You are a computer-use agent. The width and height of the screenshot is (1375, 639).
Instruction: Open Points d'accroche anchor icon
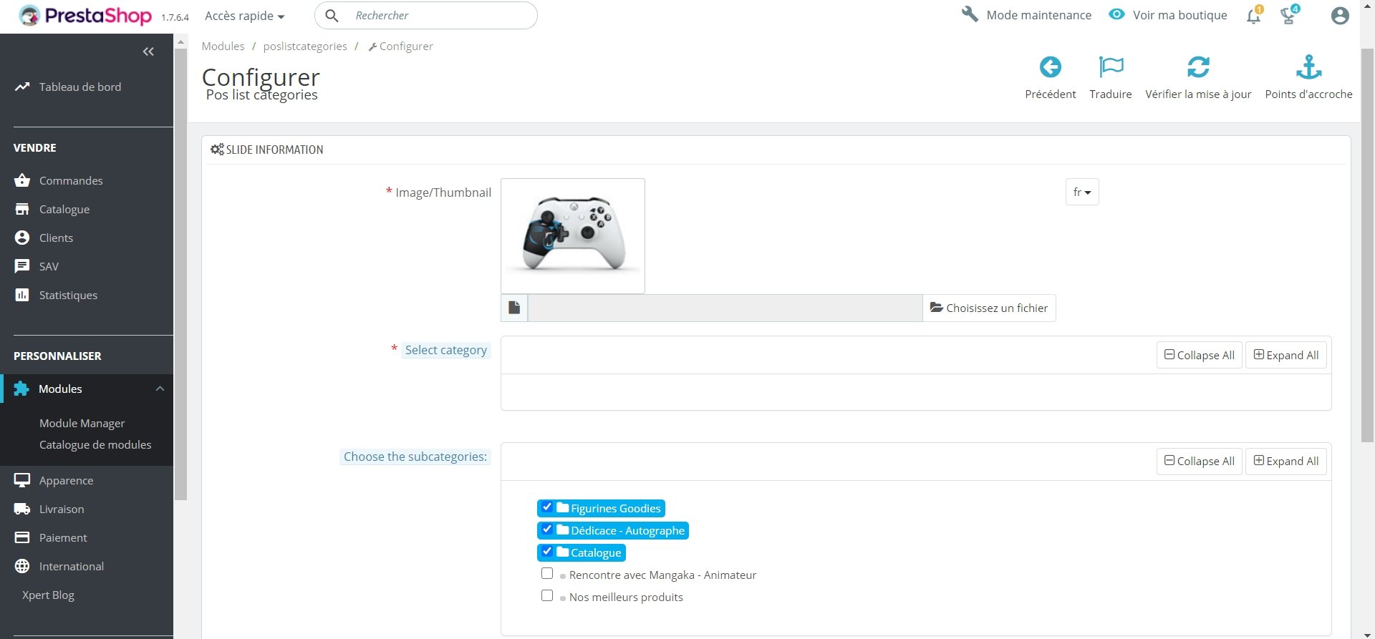(x=1308, y=67)
